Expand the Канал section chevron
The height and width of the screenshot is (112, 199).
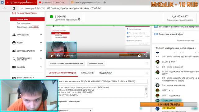[41, 43]
